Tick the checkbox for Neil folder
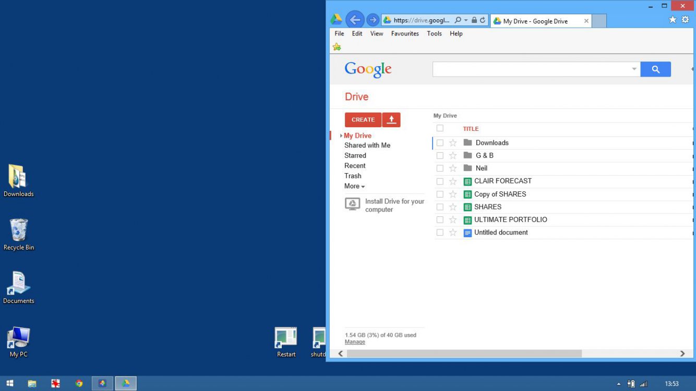The width and height of the screenshot is (696, 391). [440, 168]
